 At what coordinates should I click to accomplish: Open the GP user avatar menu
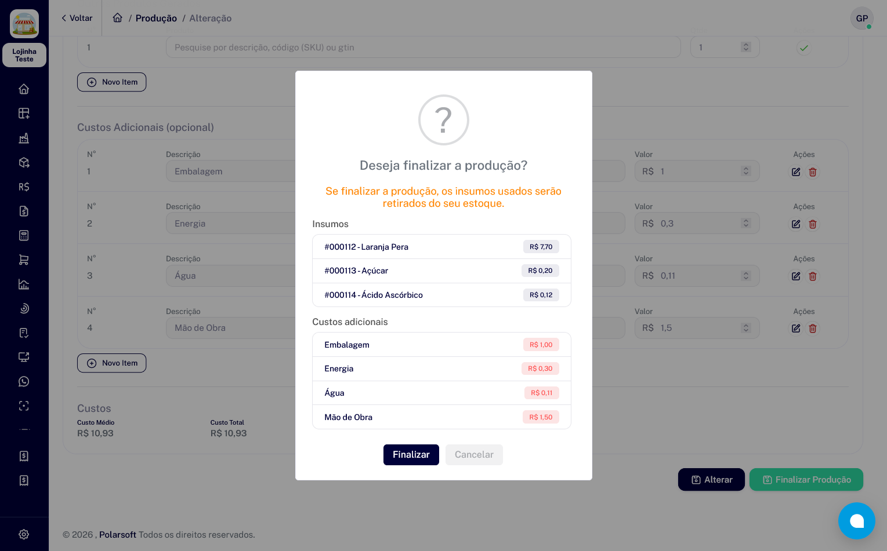(861, 19)
